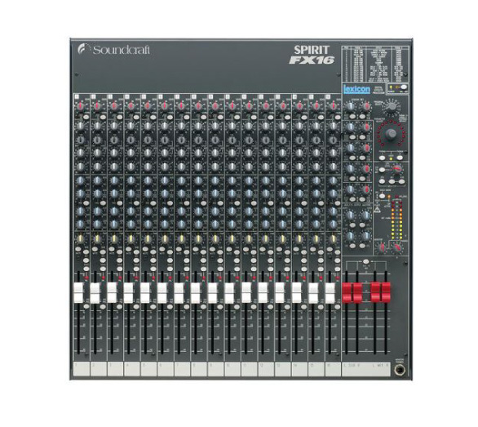Viewport: 478px width, 427px height.
Task: Click the blue Lexicon logo
Action: pyautogui.click(x=356, y=90)
